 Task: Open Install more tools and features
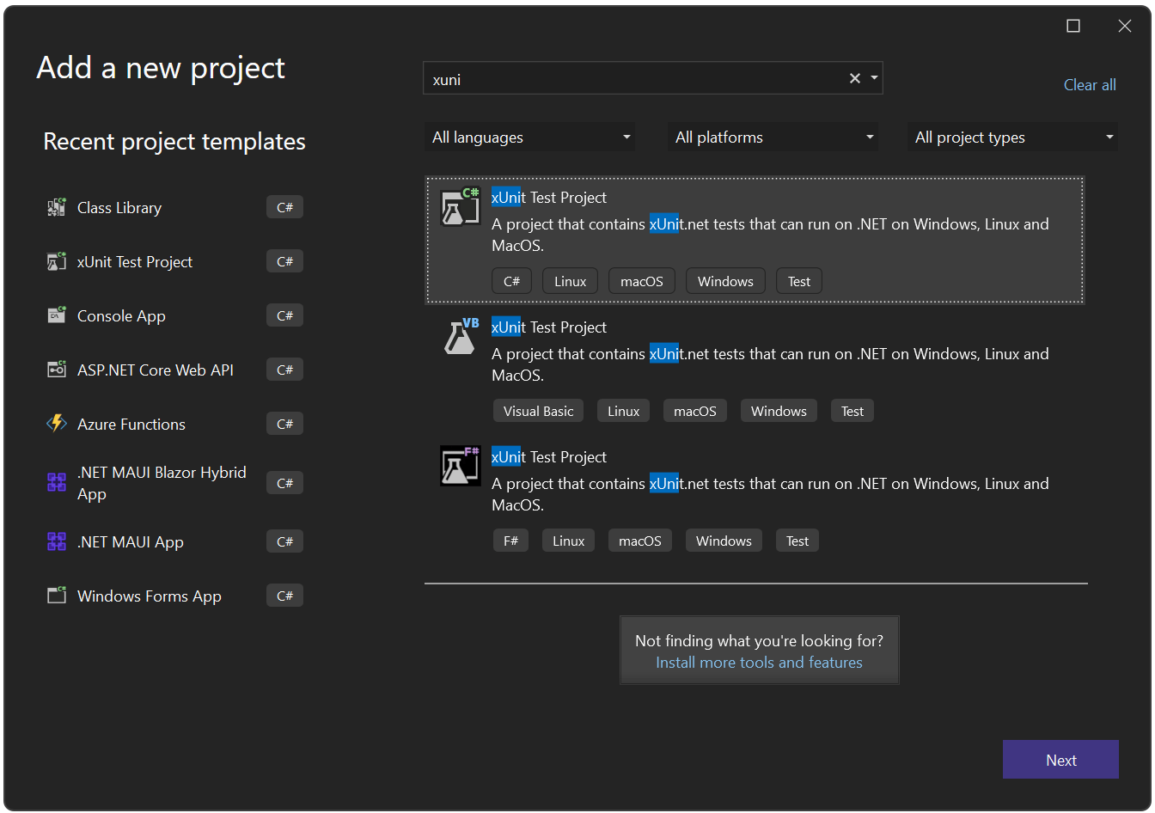point(759,663)
